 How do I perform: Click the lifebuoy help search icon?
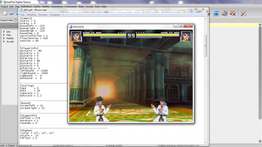(233, 13)
